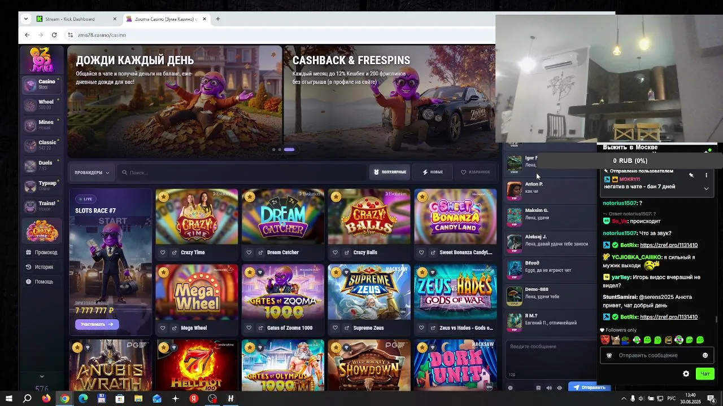723x406 pixels.
Task: Open the Промокод page
Action: [x=42, y=253]
